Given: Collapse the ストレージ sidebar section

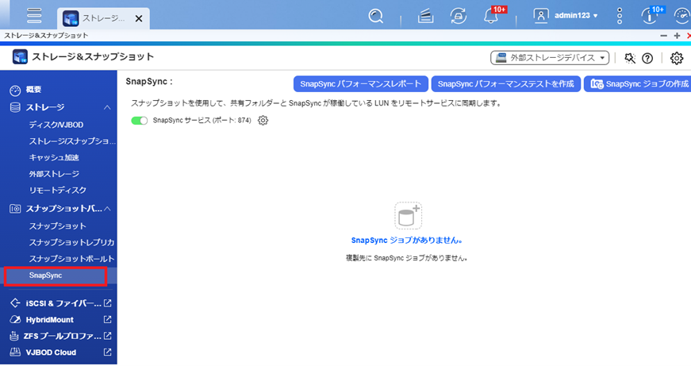Looking at the screenshot, I should click(x=107, y=107).
